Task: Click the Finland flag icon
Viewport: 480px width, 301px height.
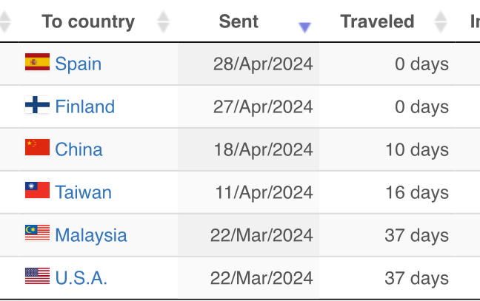Action: 37,105
